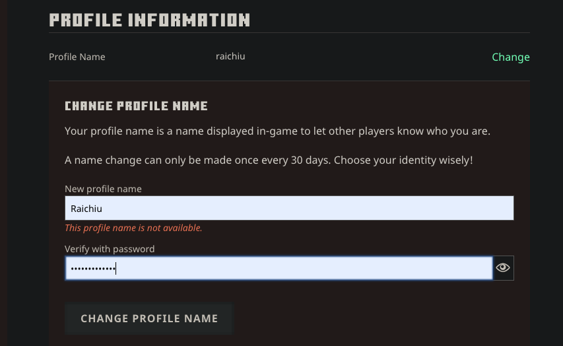
Task: Place cursor in the typed Raichiu text
Action: tap(86, 209)
